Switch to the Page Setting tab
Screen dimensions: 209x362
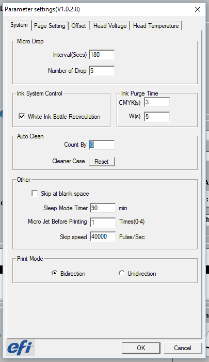pyautogui.click(x=50, y=26)
